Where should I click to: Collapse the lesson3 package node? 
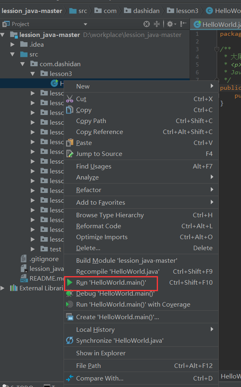pos(32,74)
